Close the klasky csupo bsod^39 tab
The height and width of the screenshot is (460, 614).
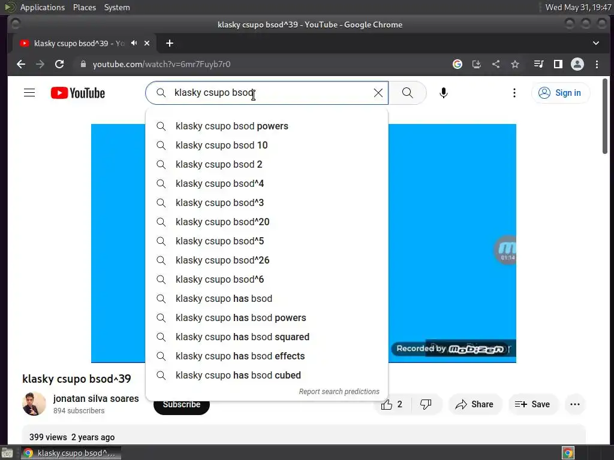coord(147,43)
